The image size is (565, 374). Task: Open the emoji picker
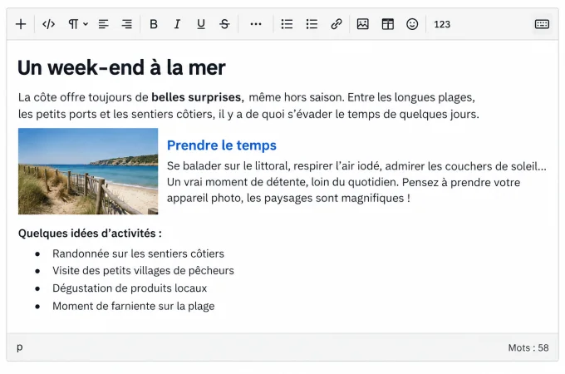412,24
